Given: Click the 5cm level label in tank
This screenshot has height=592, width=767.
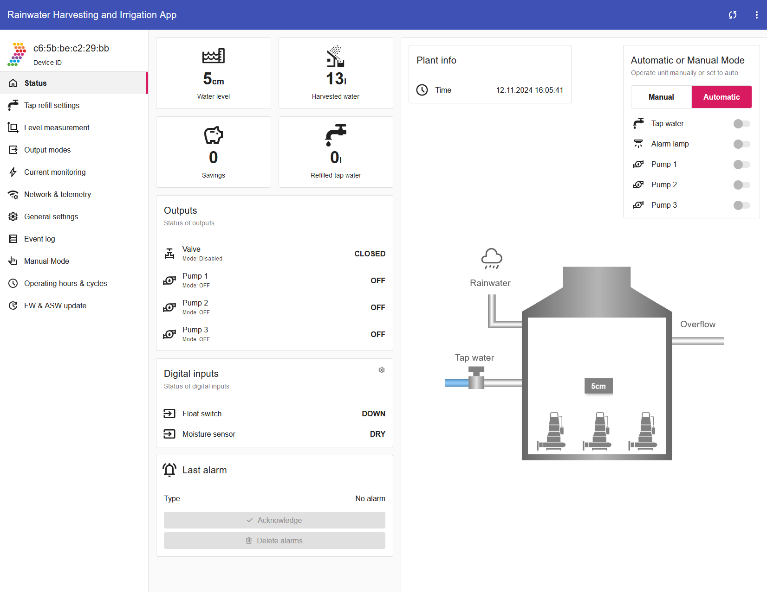Looking at the screenshot, I should coord(598,386).
